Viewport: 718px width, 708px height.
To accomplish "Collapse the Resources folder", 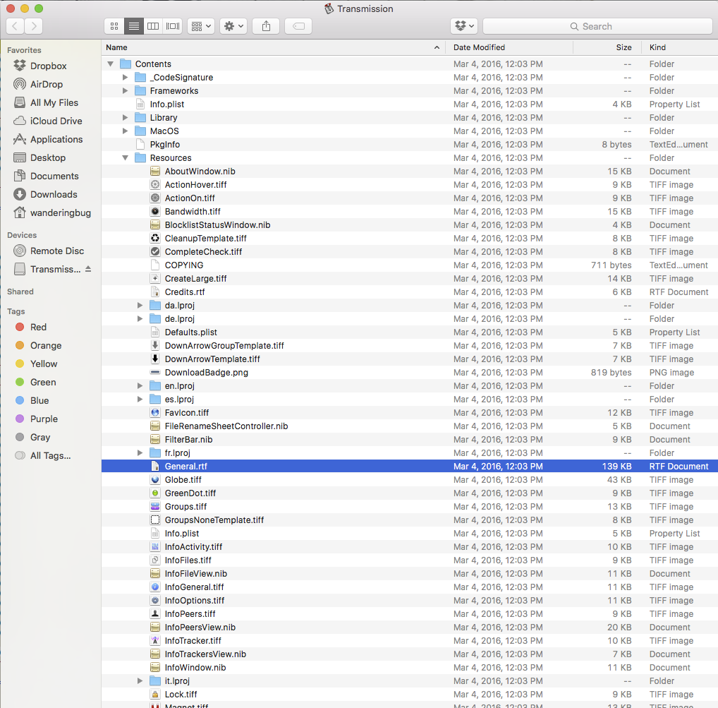I will coord(125,157).
